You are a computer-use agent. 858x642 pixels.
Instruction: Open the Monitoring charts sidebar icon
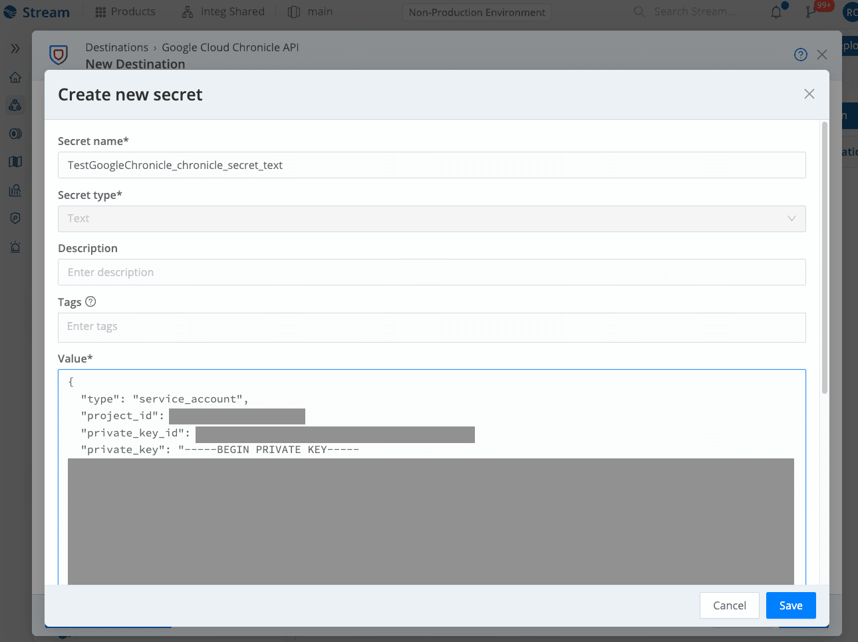15,190
